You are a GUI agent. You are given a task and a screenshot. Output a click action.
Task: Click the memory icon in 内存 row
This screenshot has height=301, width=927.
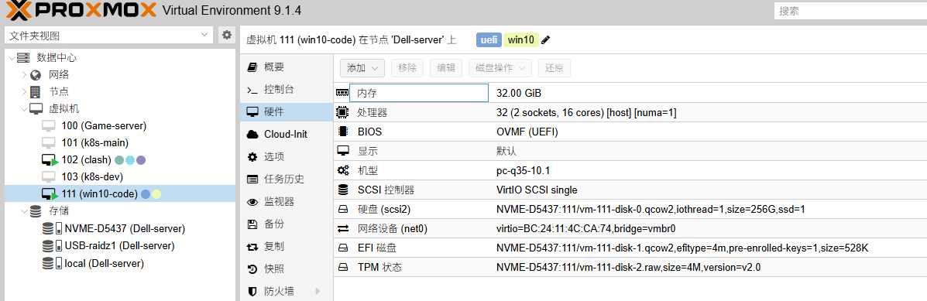(x=342, y=94)
